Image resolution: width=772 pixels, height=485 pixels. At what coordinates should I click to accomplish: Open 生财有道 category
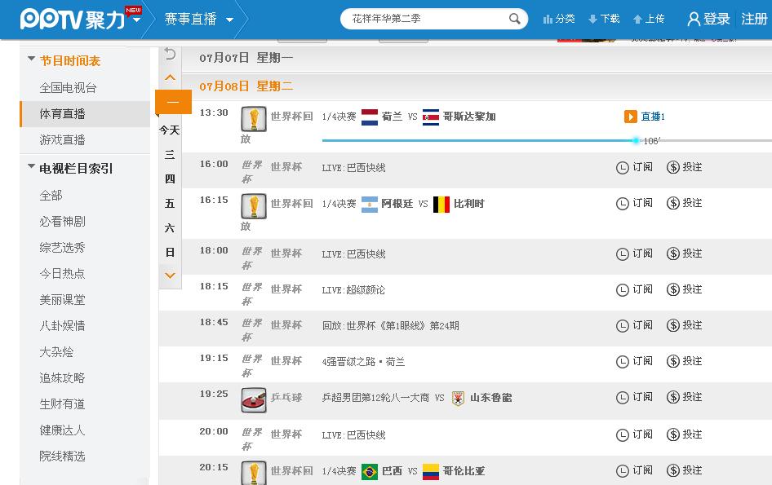[x=63, y=403]
